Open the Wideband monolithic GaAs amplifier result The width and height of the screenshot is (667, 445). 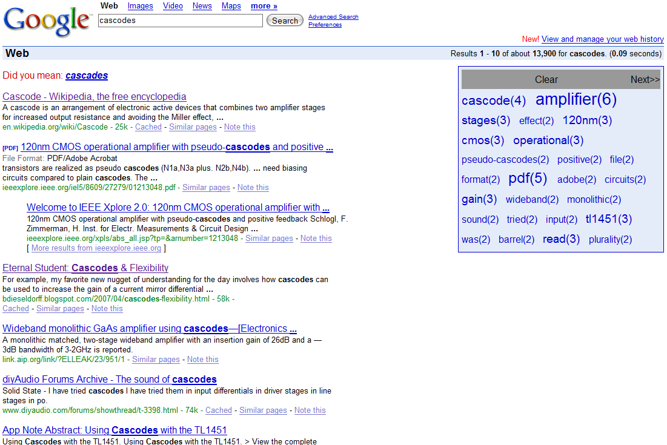(x=150, y=329)
